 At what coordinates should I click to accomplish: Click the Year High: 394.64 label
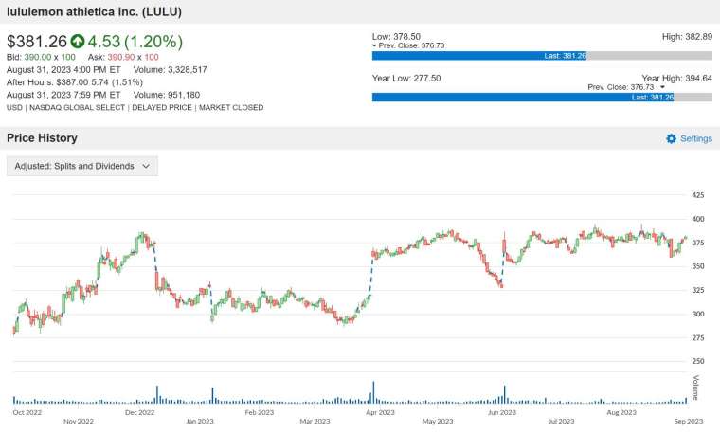click(676, 78)
